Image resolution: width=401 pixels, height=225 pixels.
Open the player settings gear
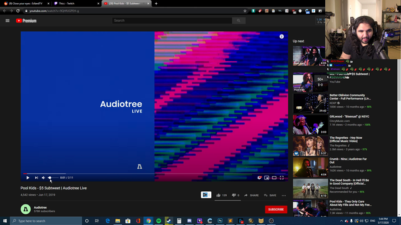(x=259, y=177)
